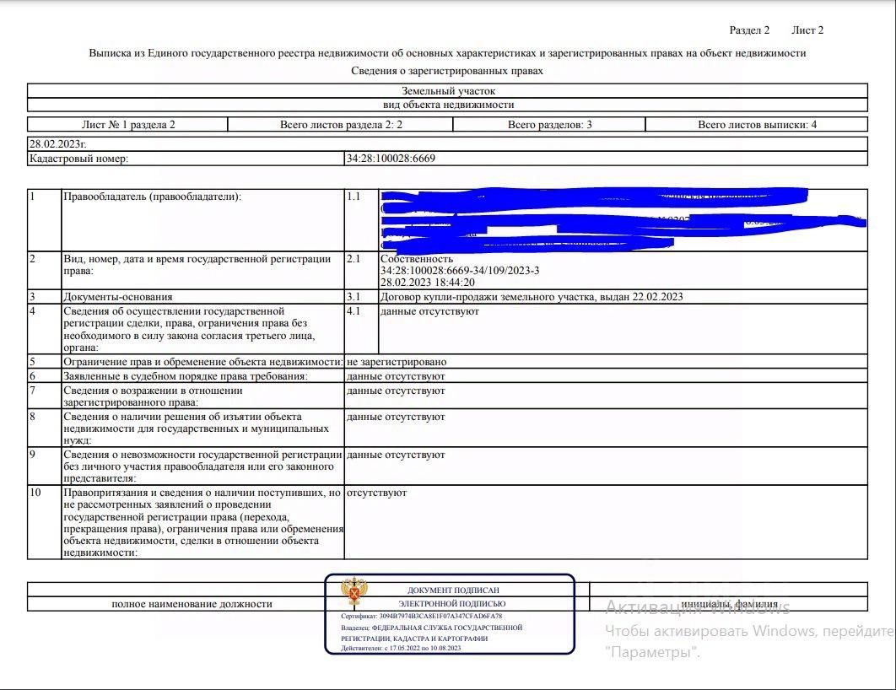Select the value "отсутствуют" in row 10

tap(376, 493)
